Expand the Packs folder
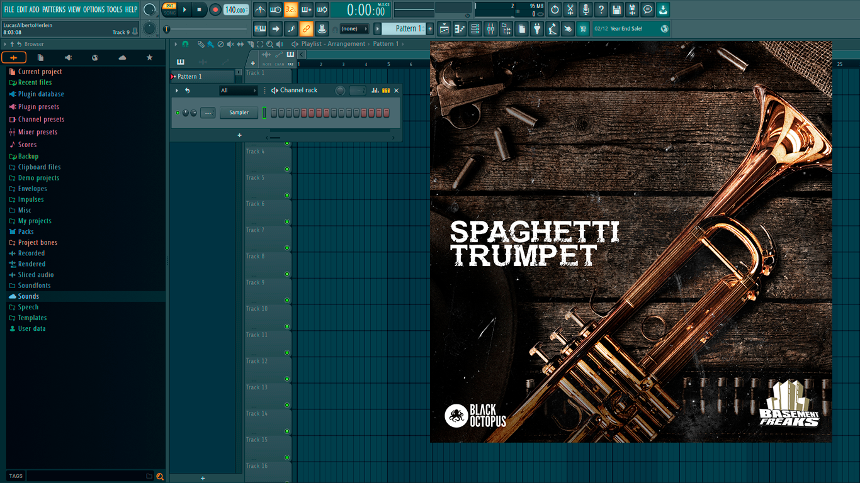The height and width of the screenshot is (483, 860). tap(26, 231)
